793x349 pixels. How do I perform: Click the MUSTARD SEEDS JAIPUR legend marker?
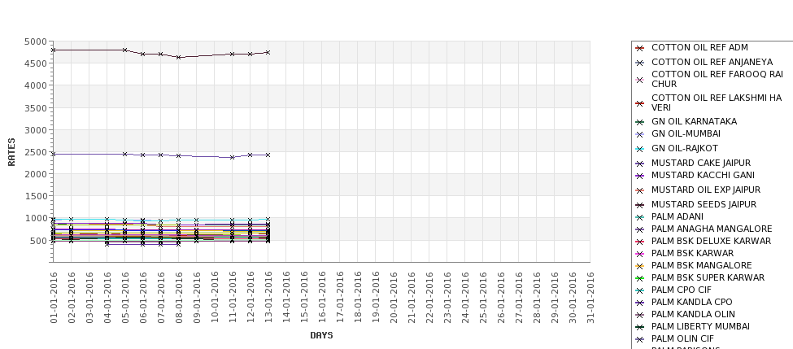(x=639, y=205)
